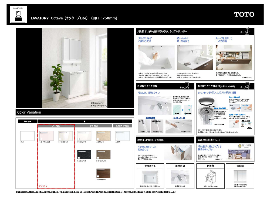This screenshot has width=270, height=200.
Task: Tick the checkbox on the dark brown M swatch
Action: (98, 176)
